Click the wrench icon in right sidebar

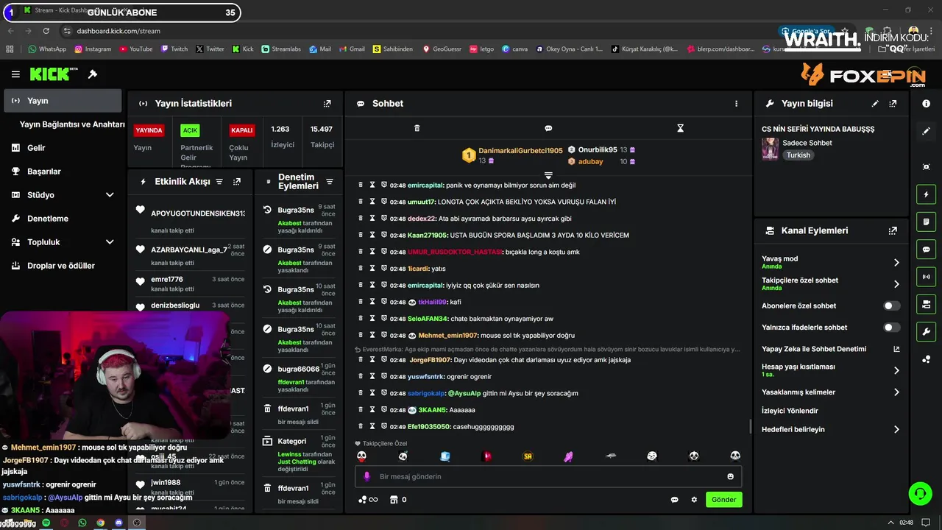[926, 331]
